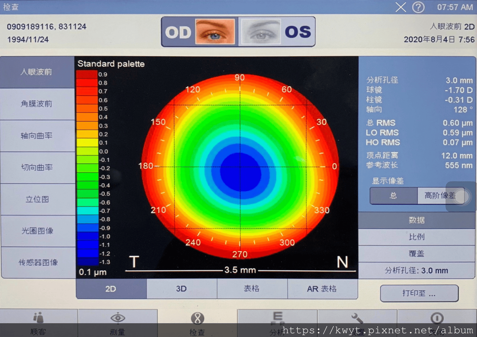Screen dimensions: 477x337
Task: Select the OS left eye image
Action: point(261,31)
